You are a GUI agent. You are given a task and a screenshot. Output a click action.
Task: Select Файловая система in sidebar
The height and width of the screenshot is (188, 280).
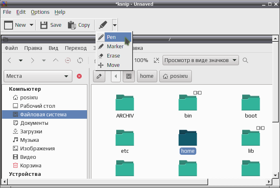pos(44,115)
